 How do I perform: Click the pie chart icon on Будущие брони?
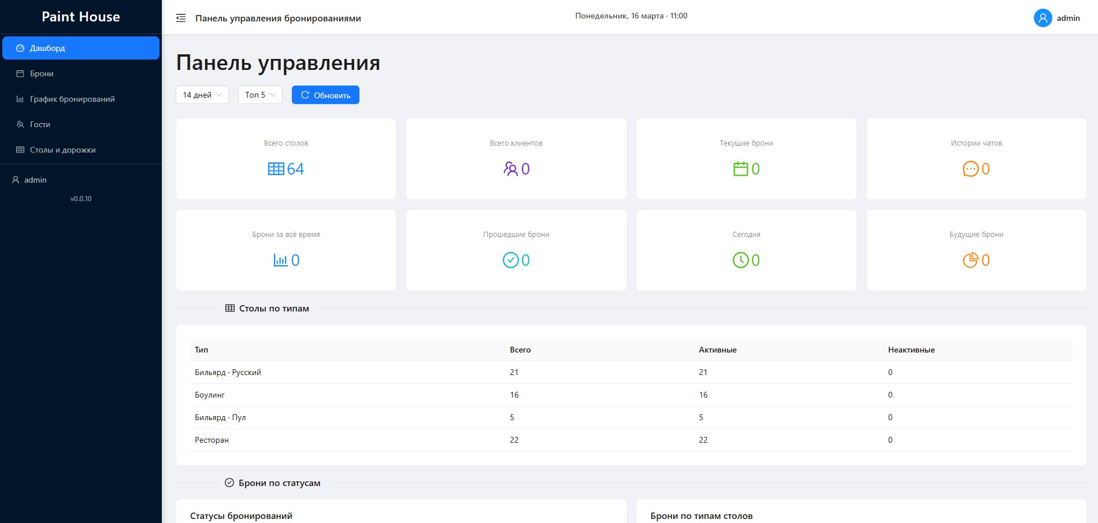(970, 260)
